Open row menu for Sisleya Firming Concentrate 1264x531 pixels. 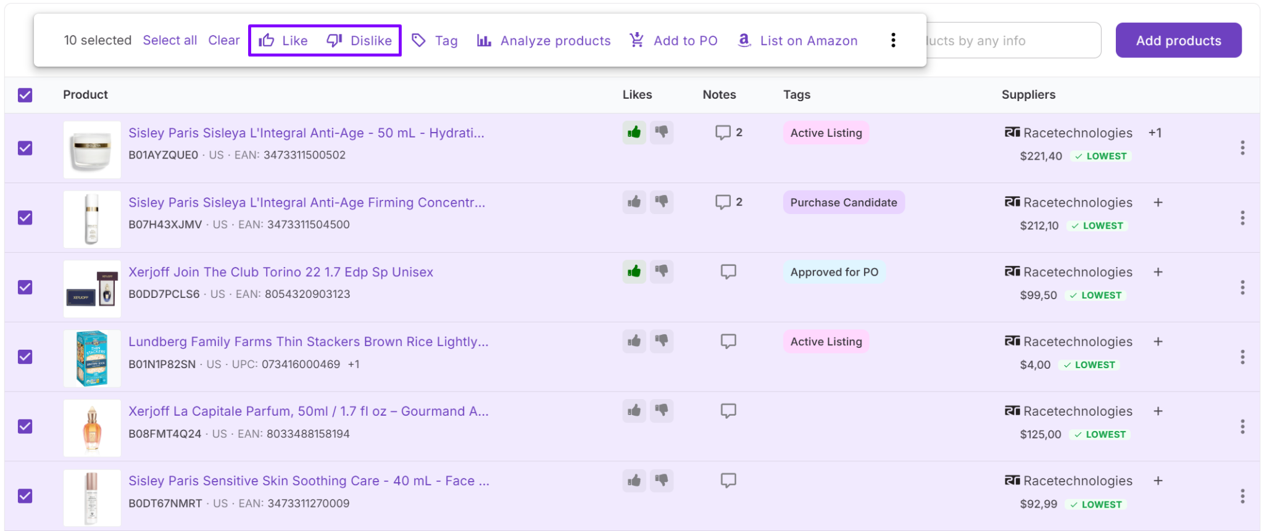(1242, 218)
